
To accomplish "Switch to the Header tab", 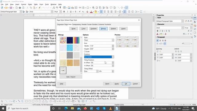I will (84, 24).
